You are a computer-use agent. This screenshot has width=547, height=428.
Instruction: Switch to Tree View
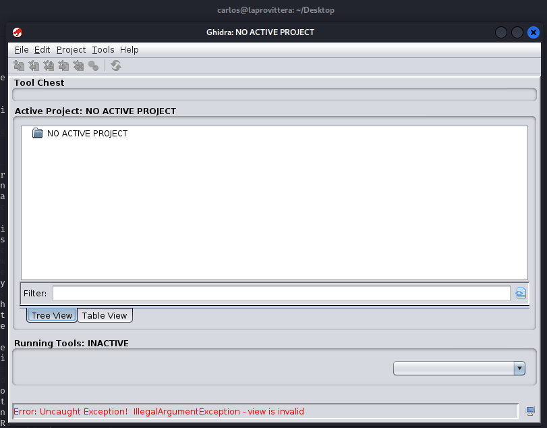point(52,315)
